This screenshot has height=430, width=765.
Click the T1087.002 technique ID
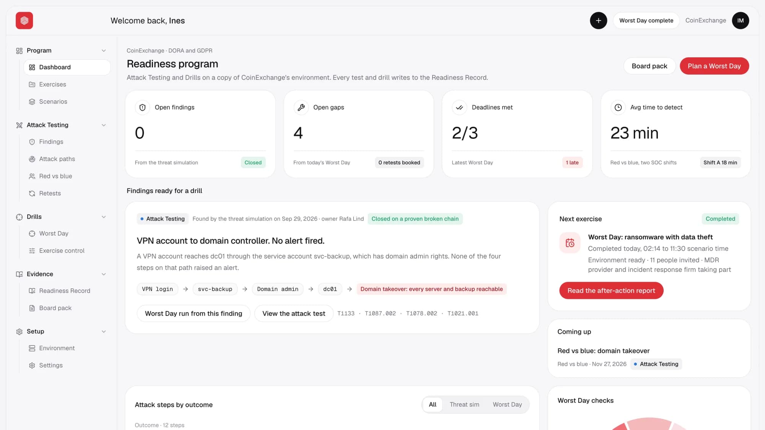380,313
